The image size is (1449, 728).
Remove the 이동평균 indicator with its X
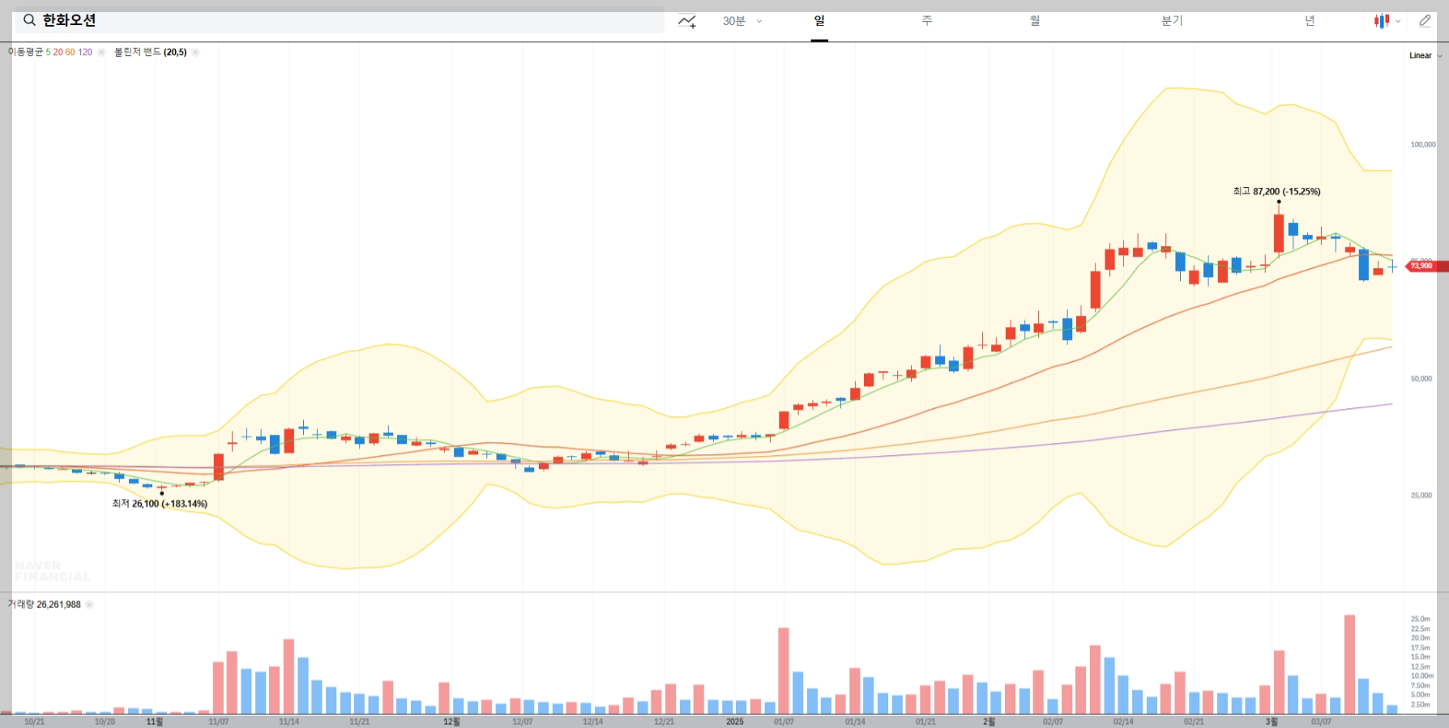tap(101, 52)
